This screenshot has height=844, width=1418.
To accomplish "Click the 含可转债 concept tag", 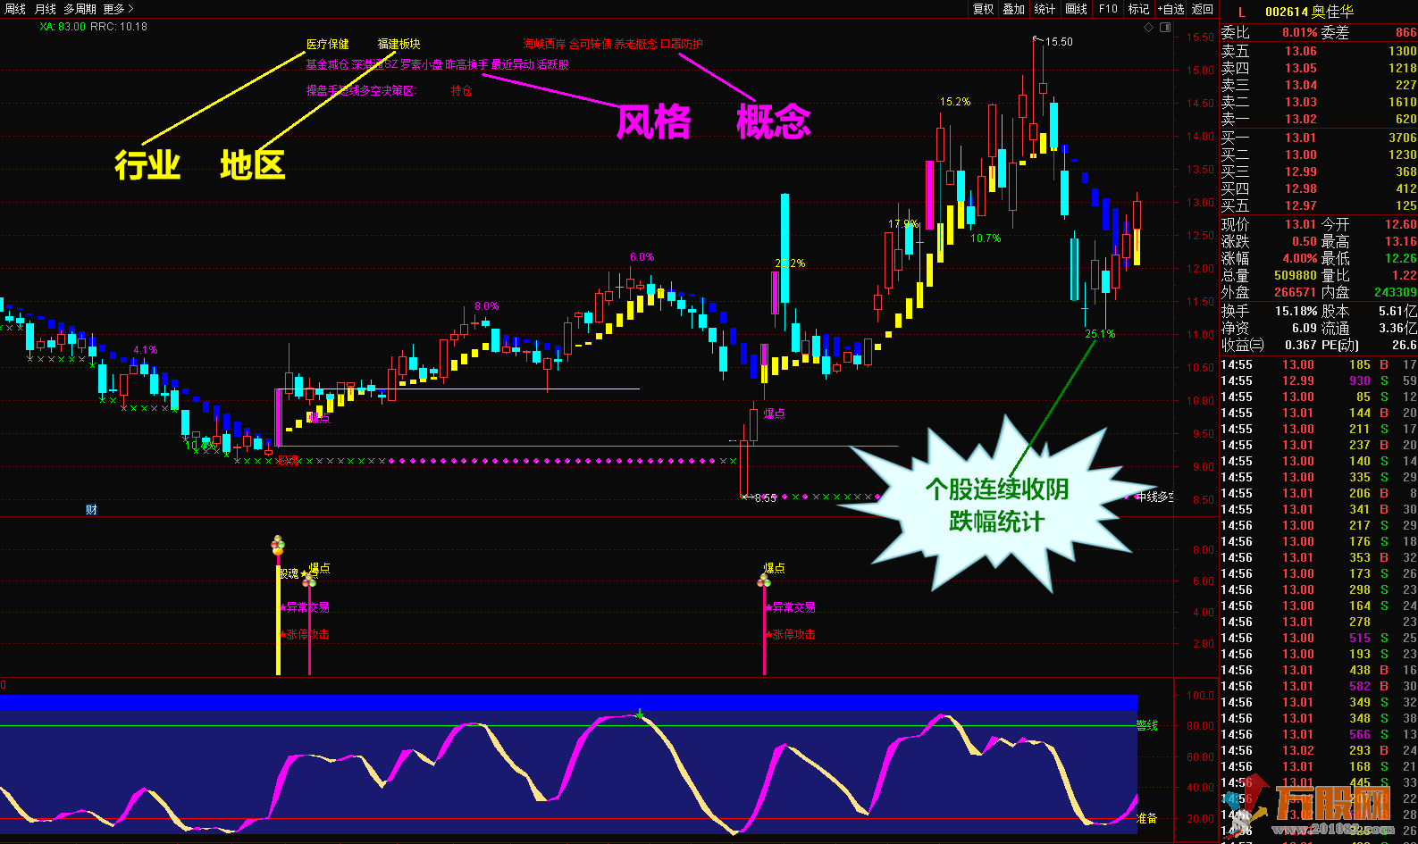I will point(590,44).
